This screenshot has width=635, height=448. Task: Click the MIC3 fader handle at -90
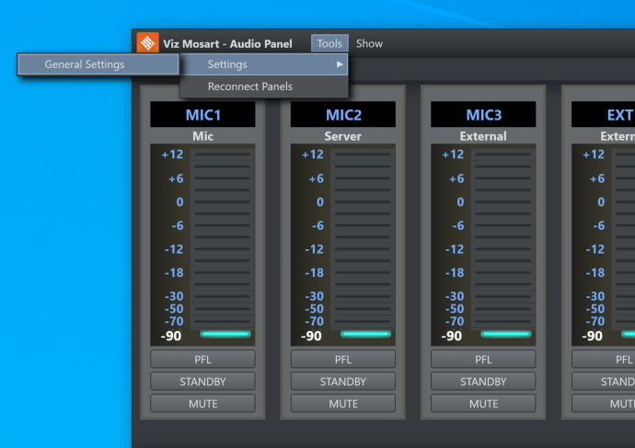505,334
